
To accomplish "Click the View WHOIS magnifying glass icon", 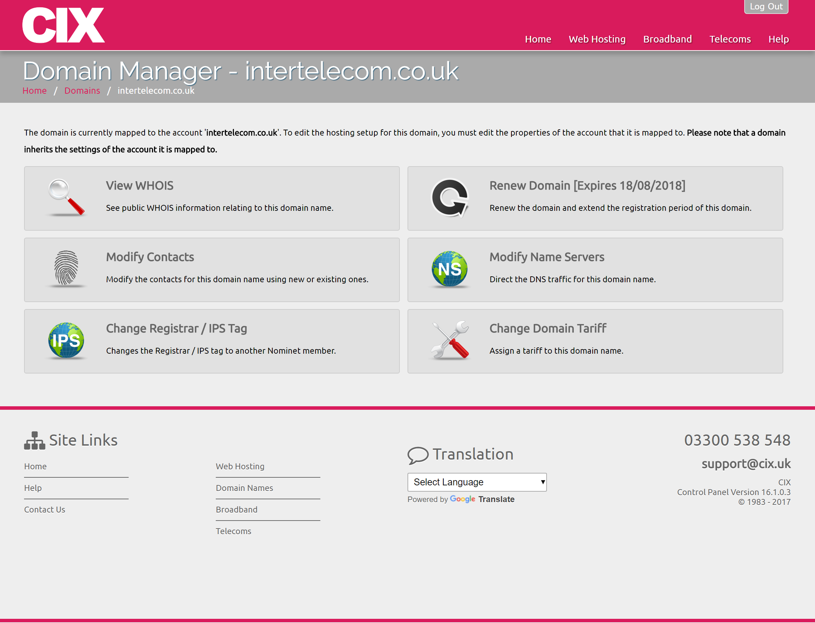I will pyautogui.click(x=66, y=197).
